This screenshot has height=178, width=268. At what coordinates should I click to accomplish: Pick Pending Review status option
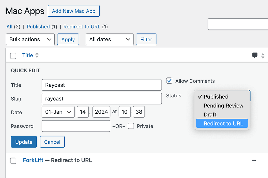pos(223,106)
